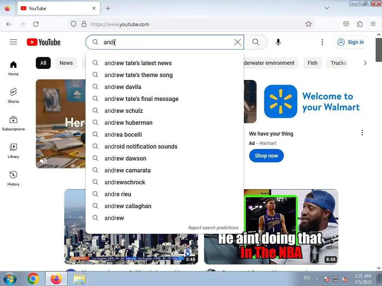This screenshot has height=286, width=382.
Task: Choose the plain andrew suggestion
Action: click(x=165, y=218)
